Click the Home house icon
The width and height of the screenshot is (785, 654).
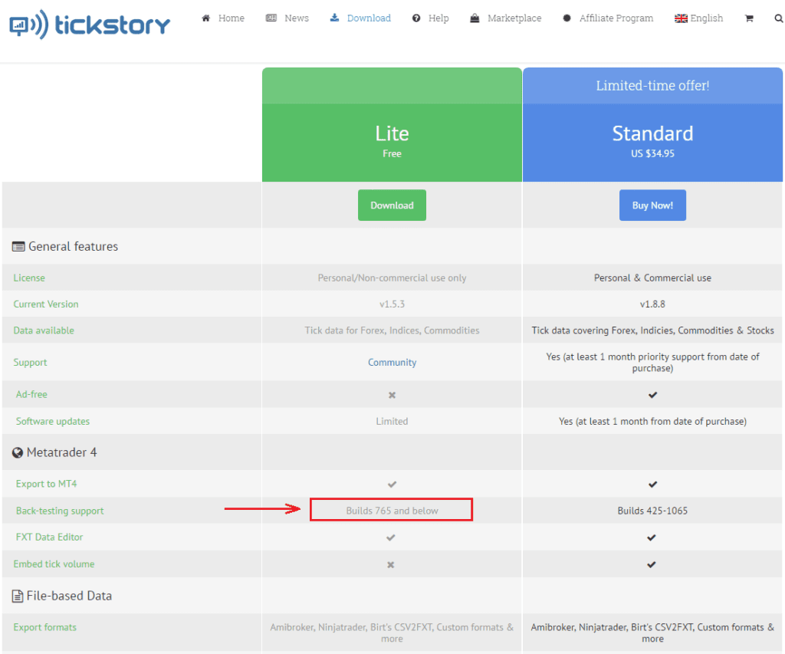(205, 18)
